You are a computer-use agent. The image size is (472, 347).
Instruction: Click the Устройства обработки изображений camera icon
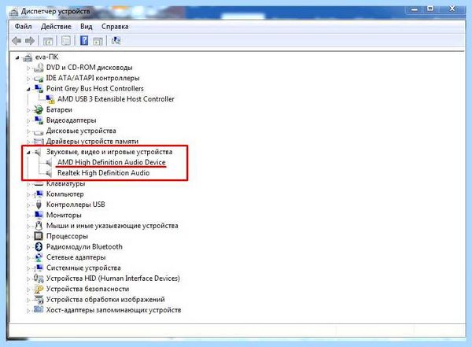tap(39, 300)
